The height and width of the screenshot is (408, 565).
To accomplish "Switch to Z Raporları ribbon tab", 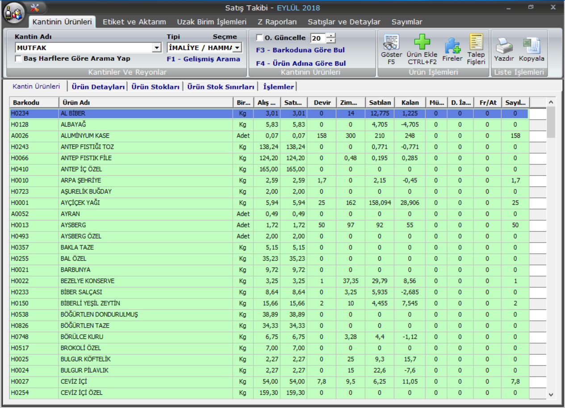I will [x=277, y=22].
